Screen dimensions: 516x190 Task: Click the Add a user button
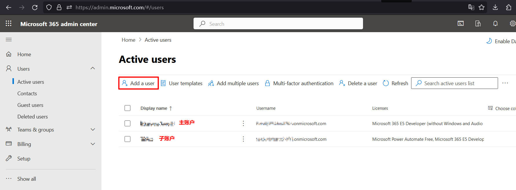coord(138,83)
